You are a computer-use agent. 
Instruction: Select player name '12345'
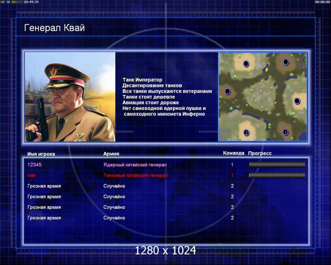point(34,165)
